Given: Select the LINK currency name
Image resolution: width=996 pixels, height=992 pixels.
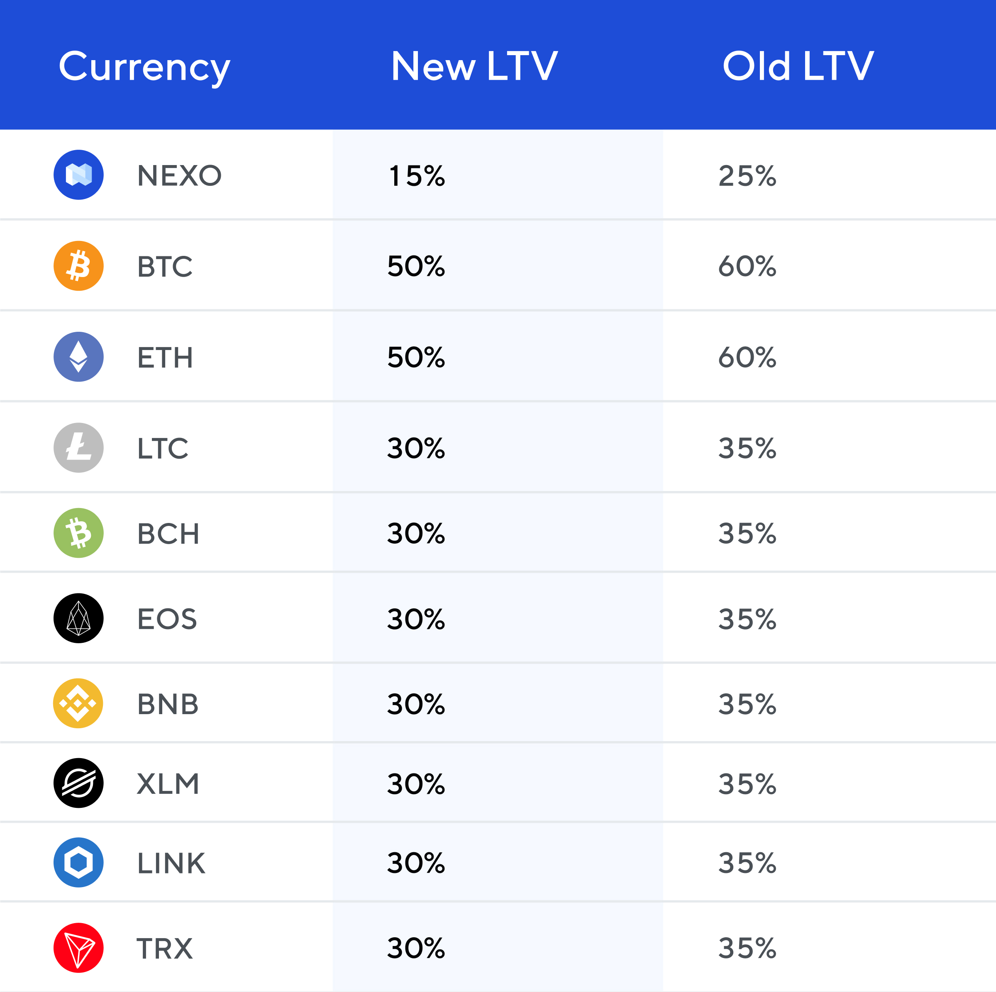Looking at the screenshot, I should 171,863.
